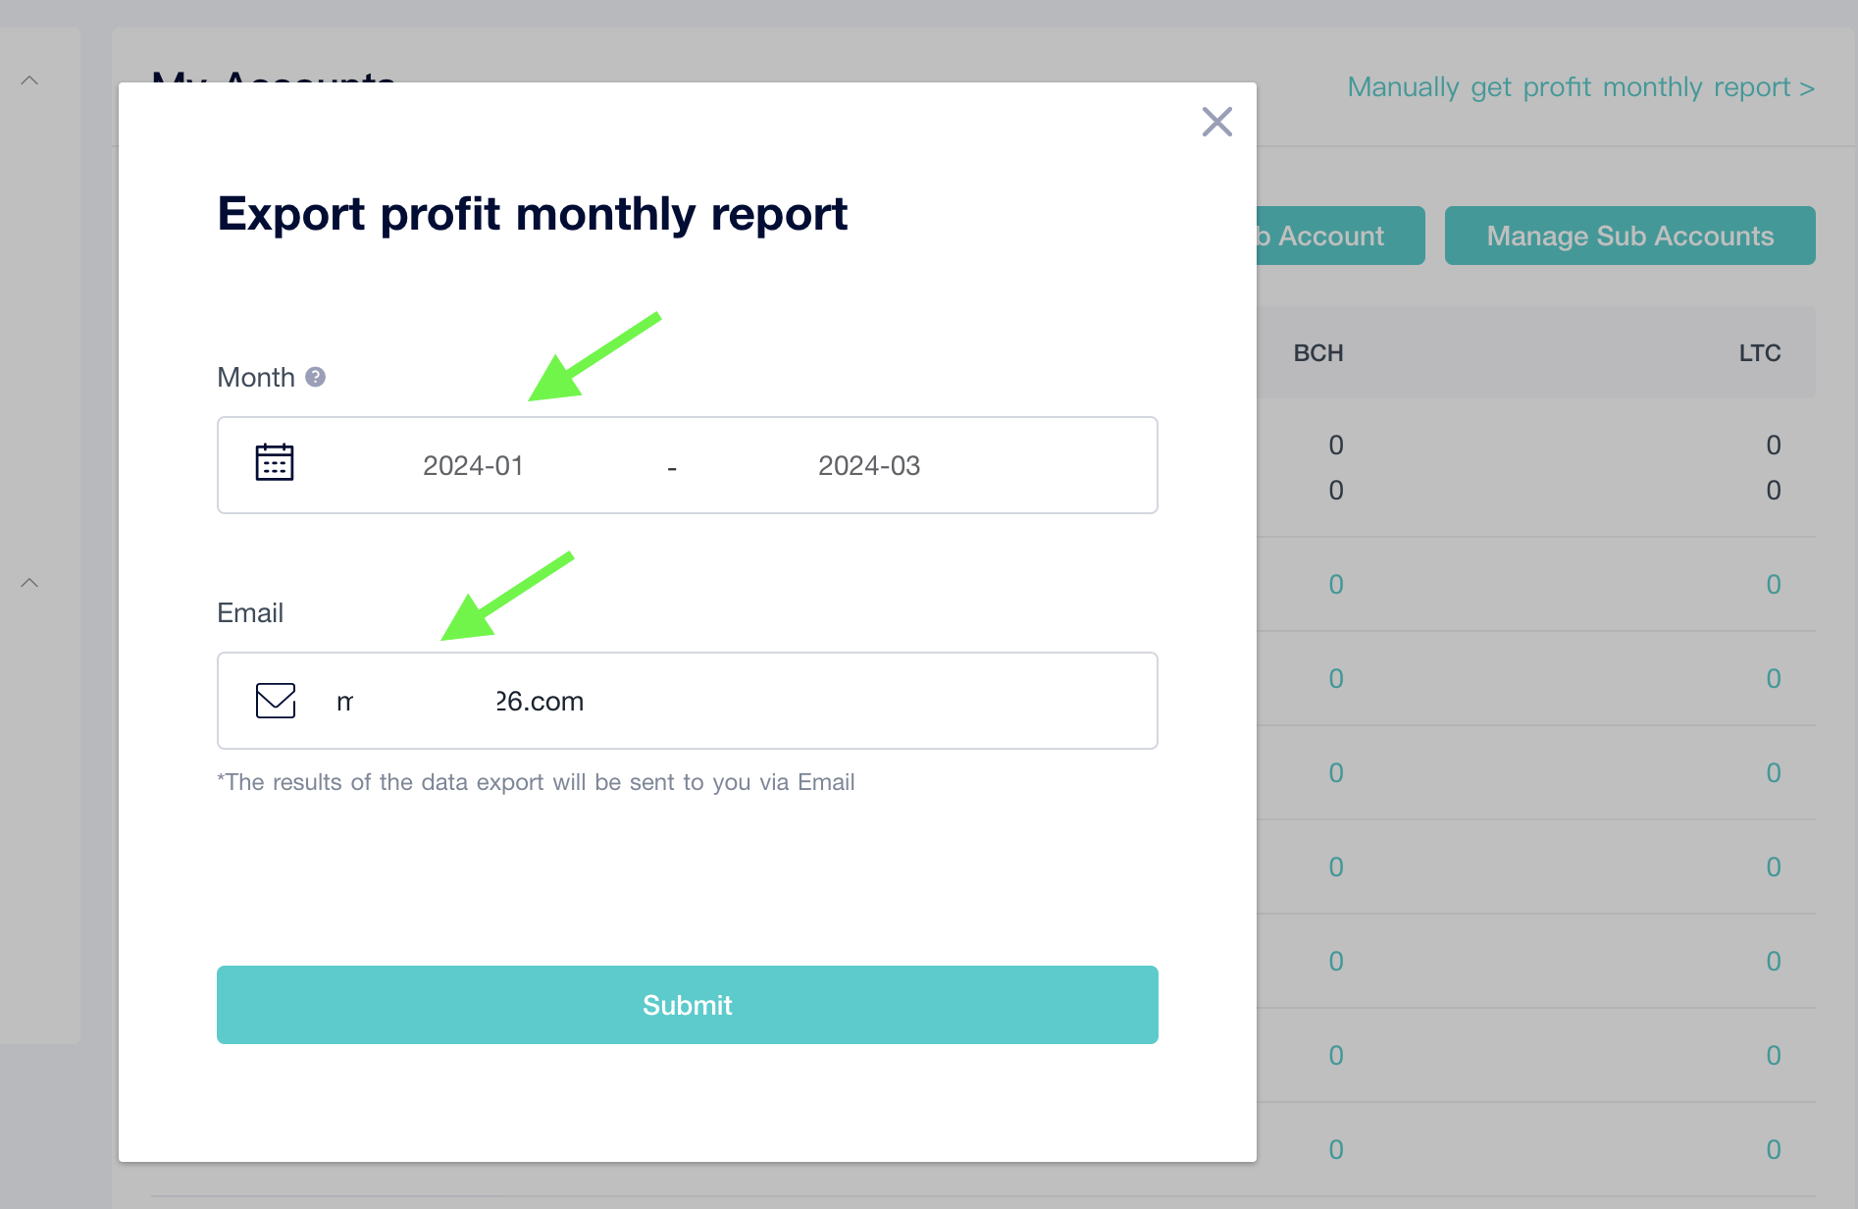Focus the Email address input field

coord(688,701)
